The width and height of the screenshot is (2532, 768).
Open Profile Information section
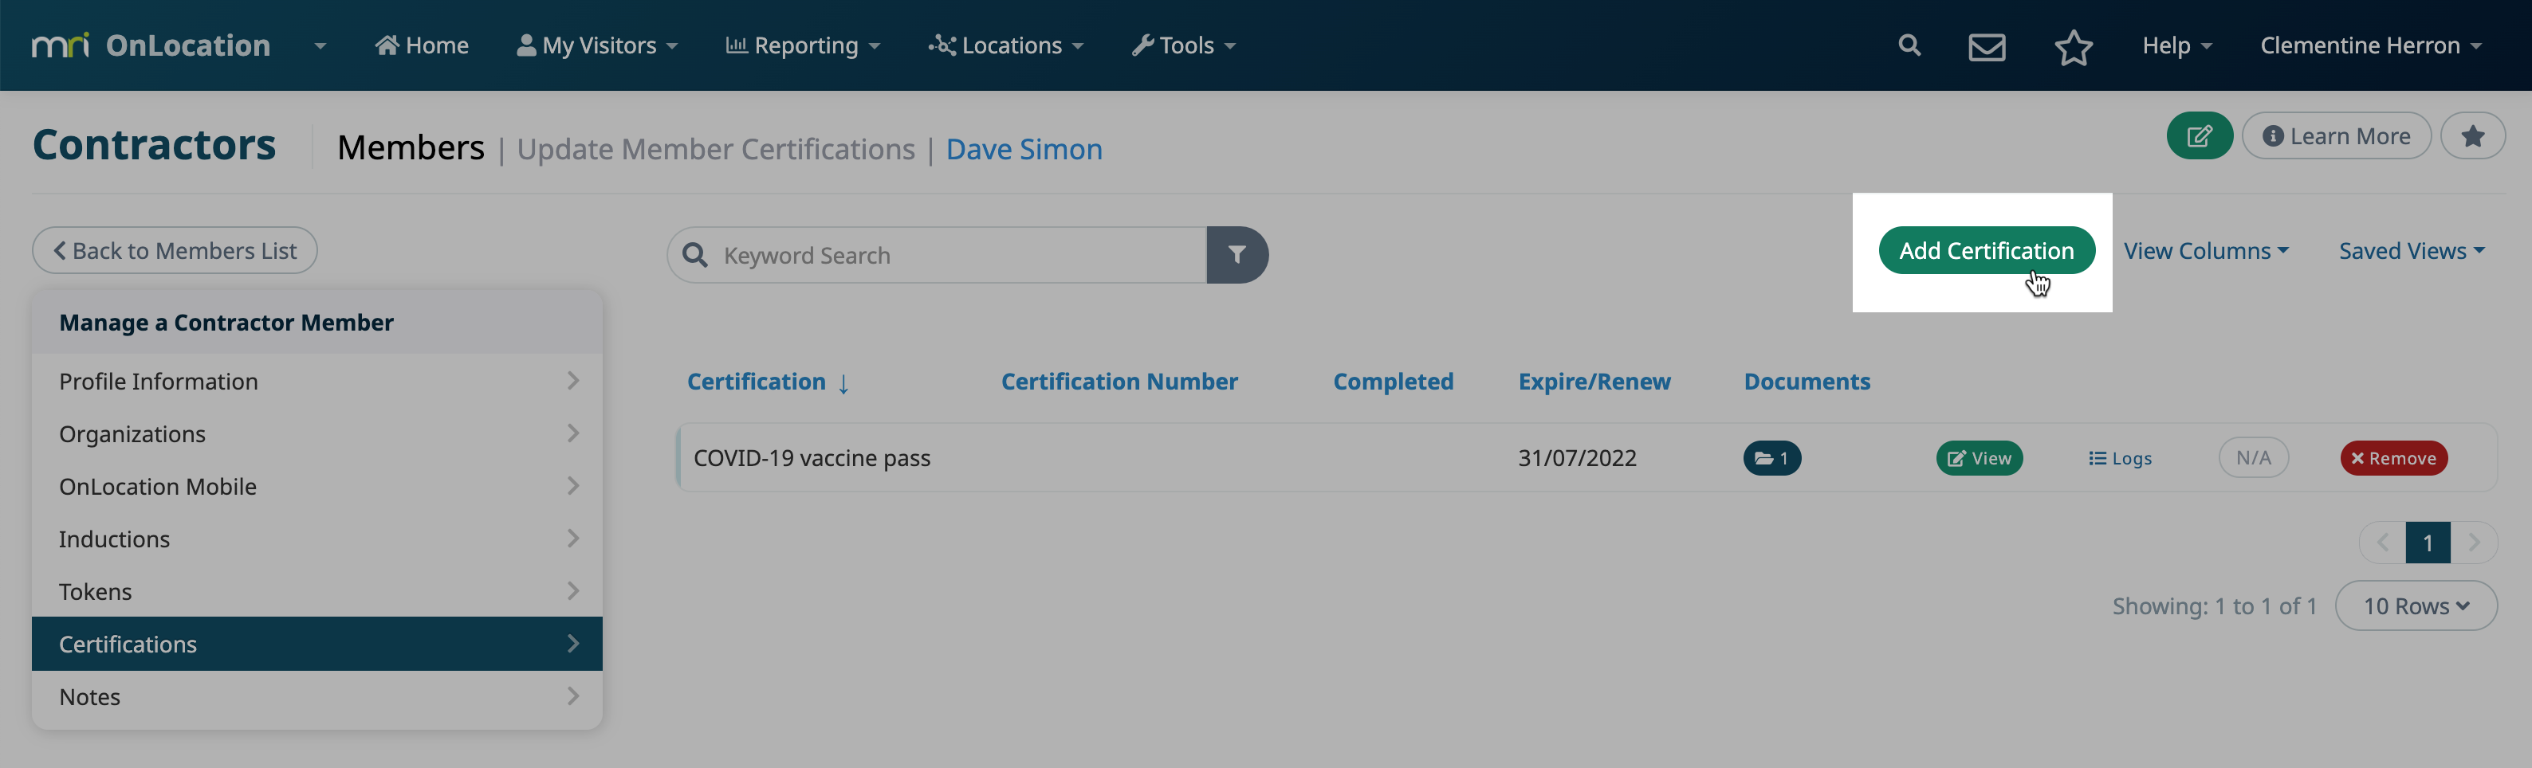point(316,381)
